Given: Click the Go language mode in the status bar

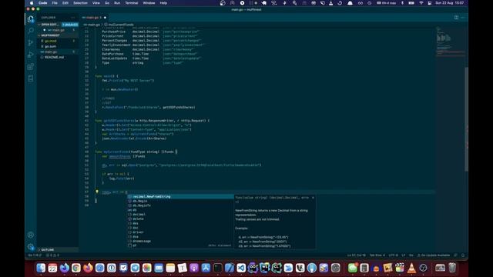Looking at the screenshot, I should 411,255.
